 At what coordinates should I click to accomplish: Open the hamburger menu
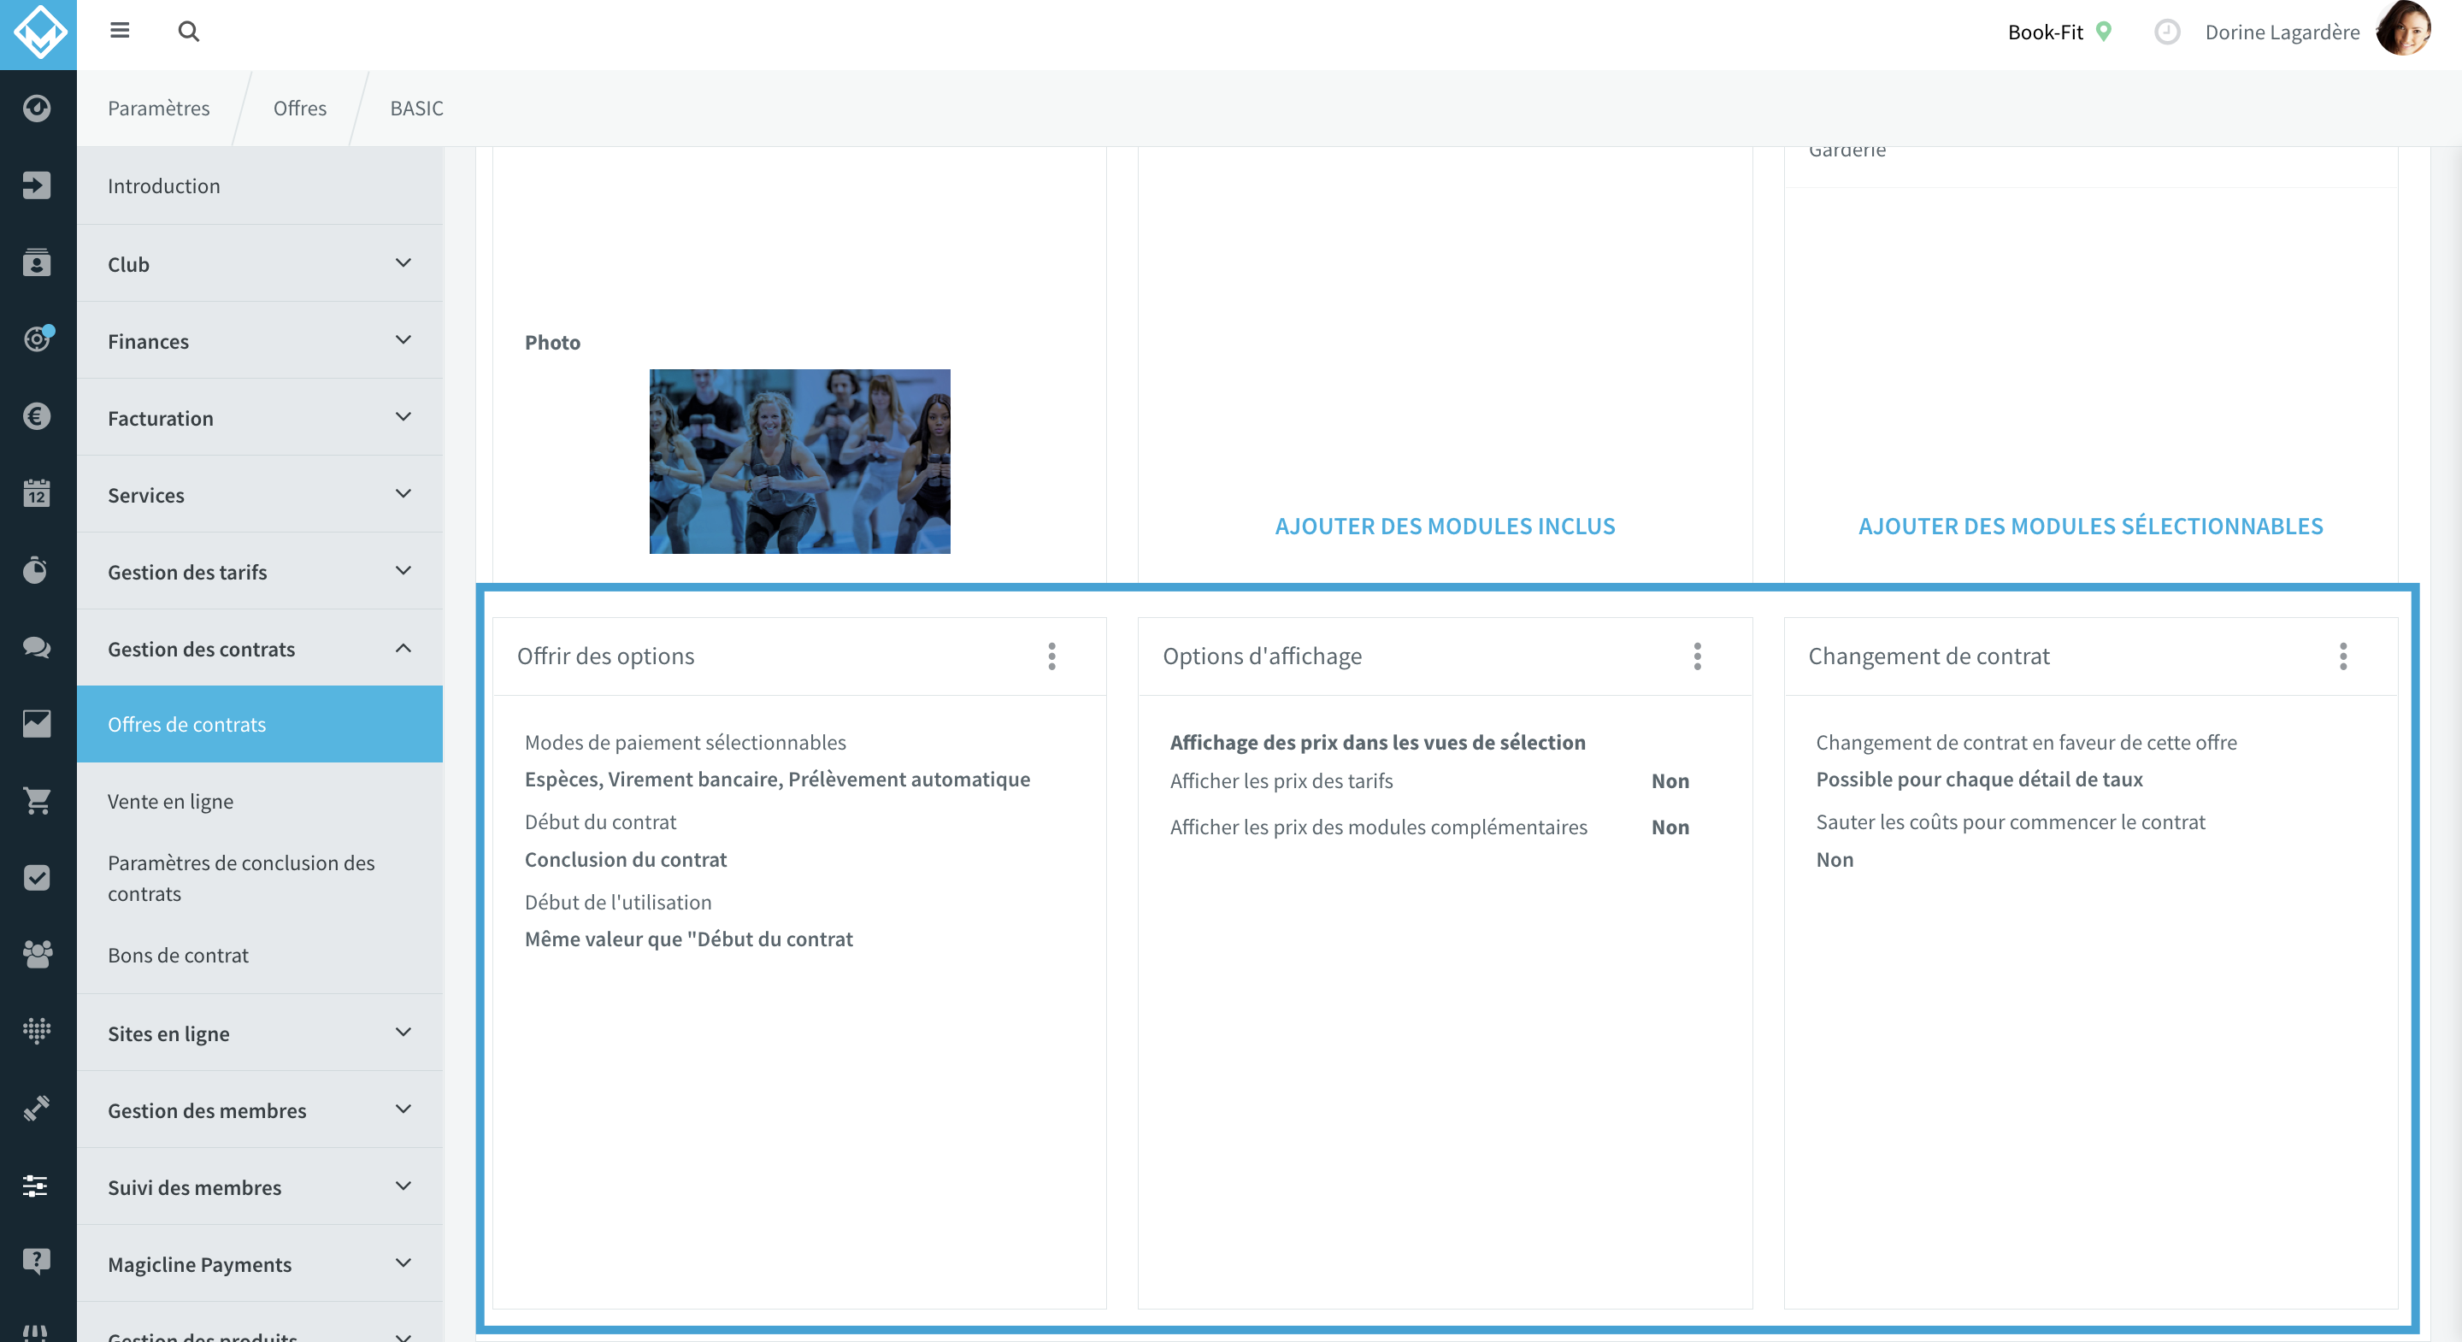pyautogui.click(x=120, y=31)
